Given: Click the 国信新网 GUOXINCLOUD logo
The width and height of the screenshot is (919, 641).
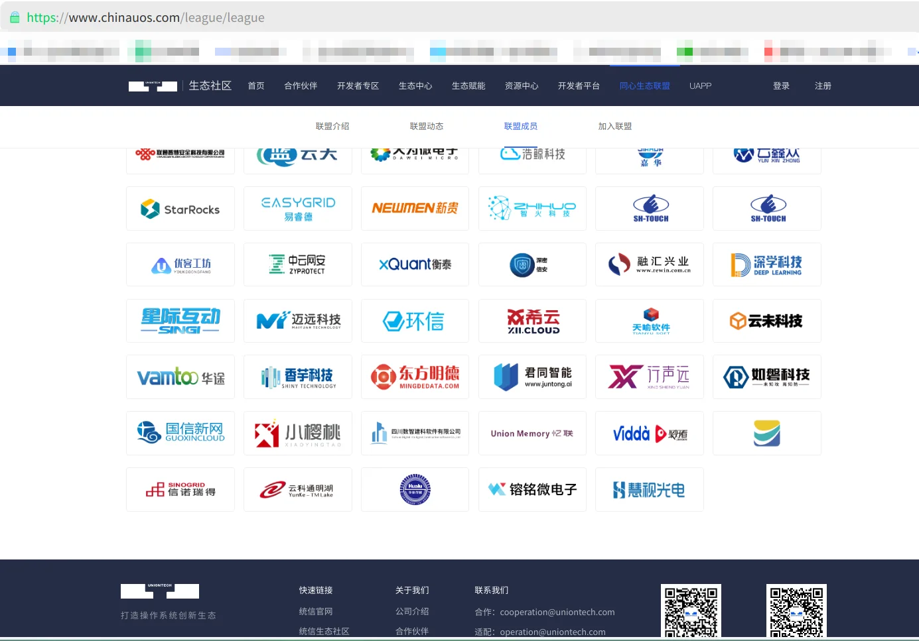Looking at the screenshot, I should pos(180,433).
